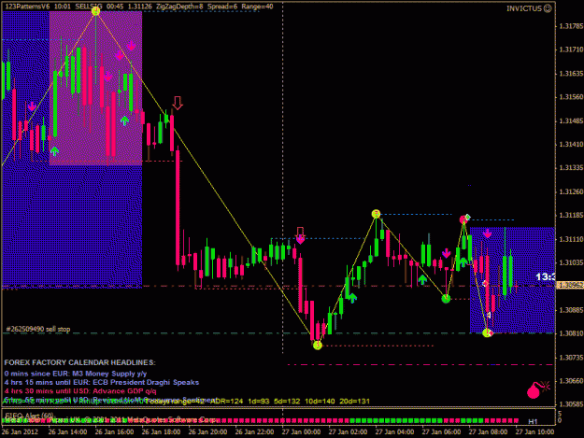Click the ADR=124 statistic
Screen dimensions: 584x438
(226, 402)
